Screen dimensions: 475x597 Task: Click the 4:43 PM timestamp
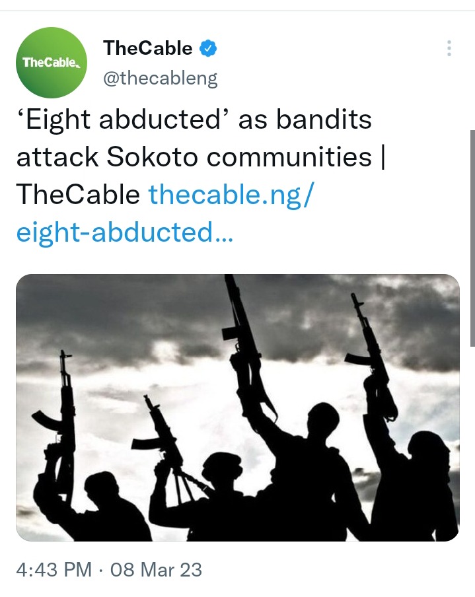tap(54, 570)
